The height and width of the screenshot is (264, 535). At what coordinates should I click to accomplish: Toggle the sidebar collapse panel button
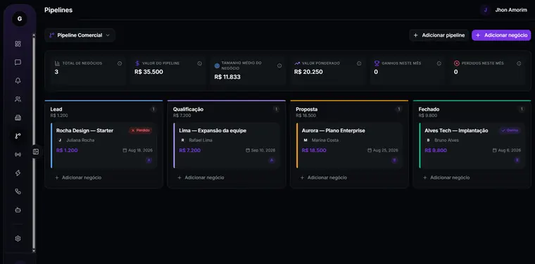point(36,151)
